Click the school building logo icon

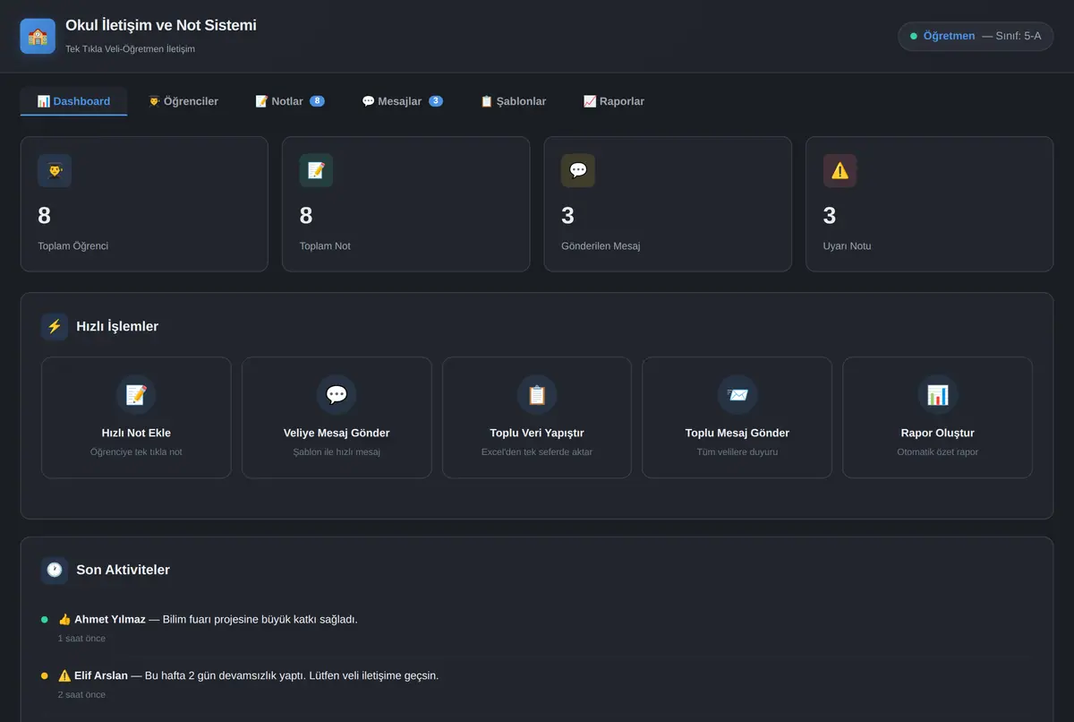coord(38,37)
